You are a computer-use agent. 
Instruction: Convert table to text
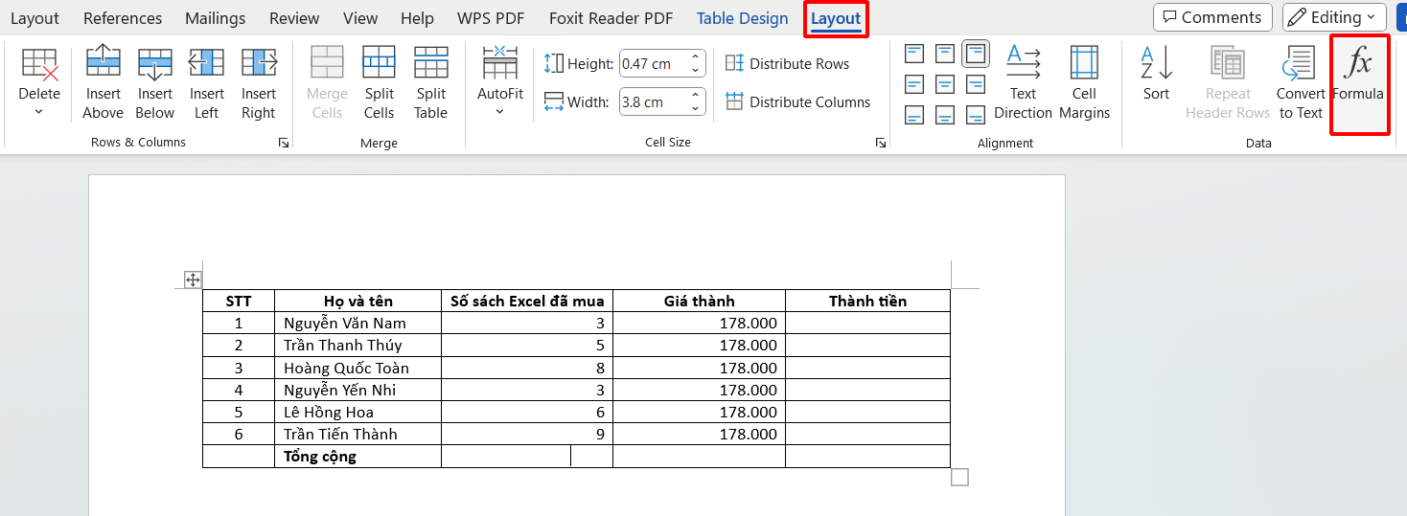coord(1301,83)
